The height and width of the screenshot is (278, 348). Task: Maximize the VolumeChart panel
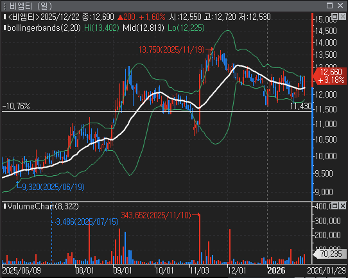(335, 206)
